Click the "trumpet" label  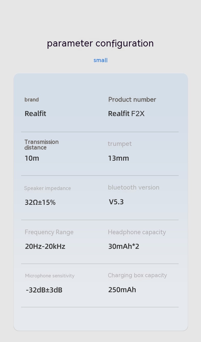tap(120, 144)
